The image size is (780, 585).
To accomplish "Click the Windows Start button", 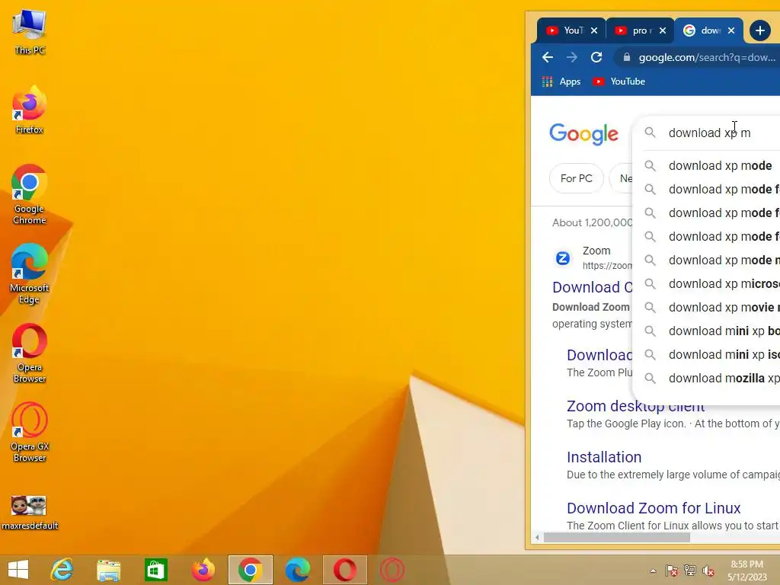I will [18, 570].
